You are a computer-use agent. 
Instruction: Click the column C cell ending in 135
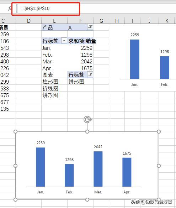8,109
